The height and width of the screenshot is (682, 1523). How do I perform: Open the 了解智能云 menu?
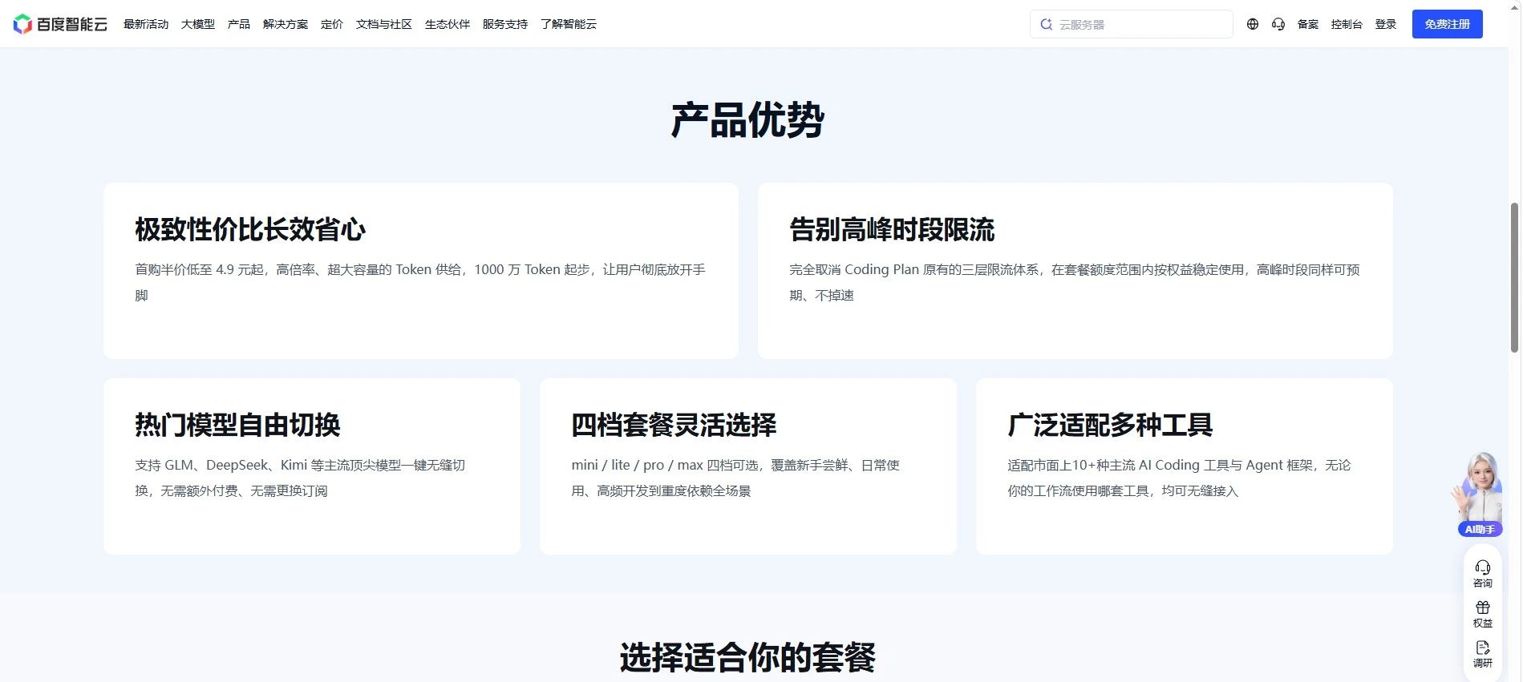(569, 24)
